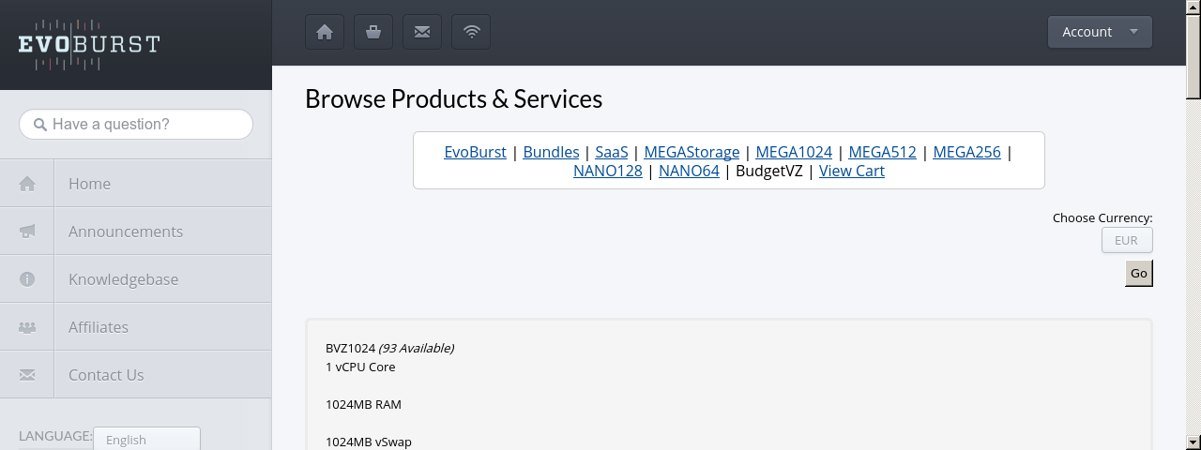Click the vertical scrollbar thumb
Screen dimensions: 1201x450
point(1193,55)
